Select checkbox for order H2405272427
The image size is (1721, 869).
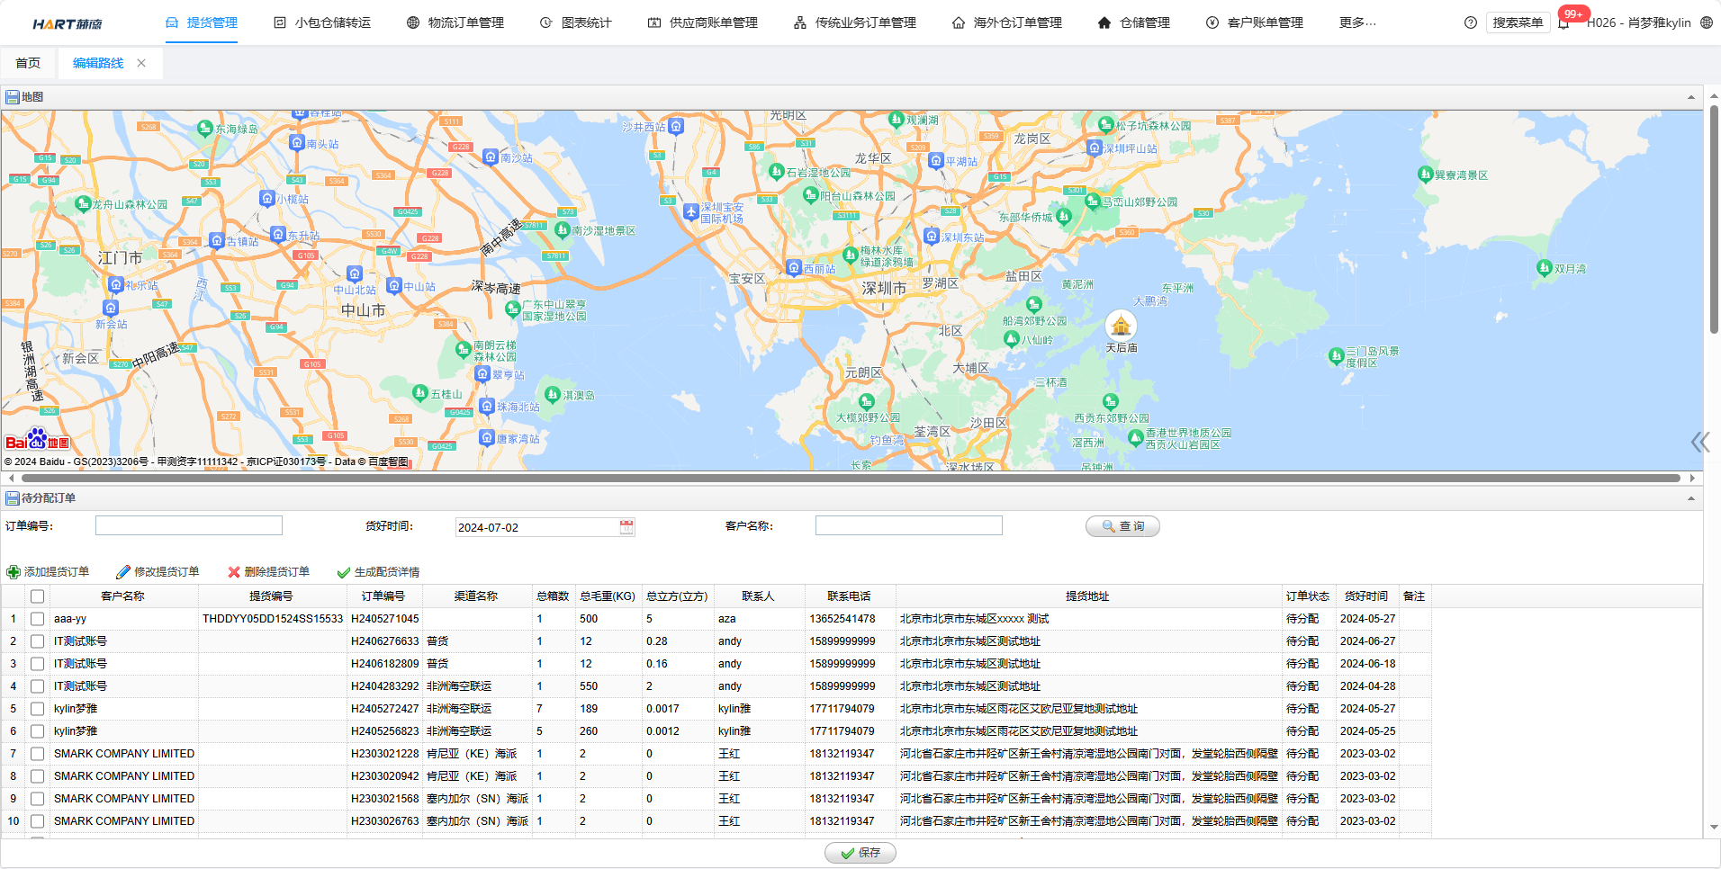tap(37, 709)
